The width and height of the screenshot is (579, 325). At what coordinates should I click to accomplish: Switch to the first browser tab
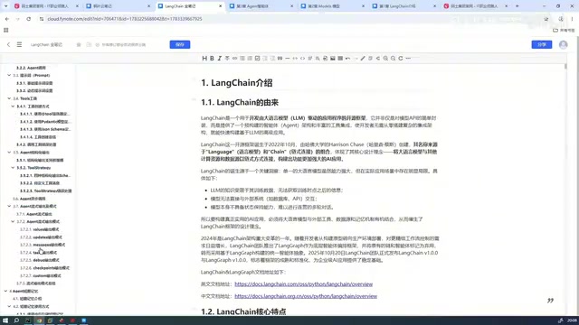(46, 6)
